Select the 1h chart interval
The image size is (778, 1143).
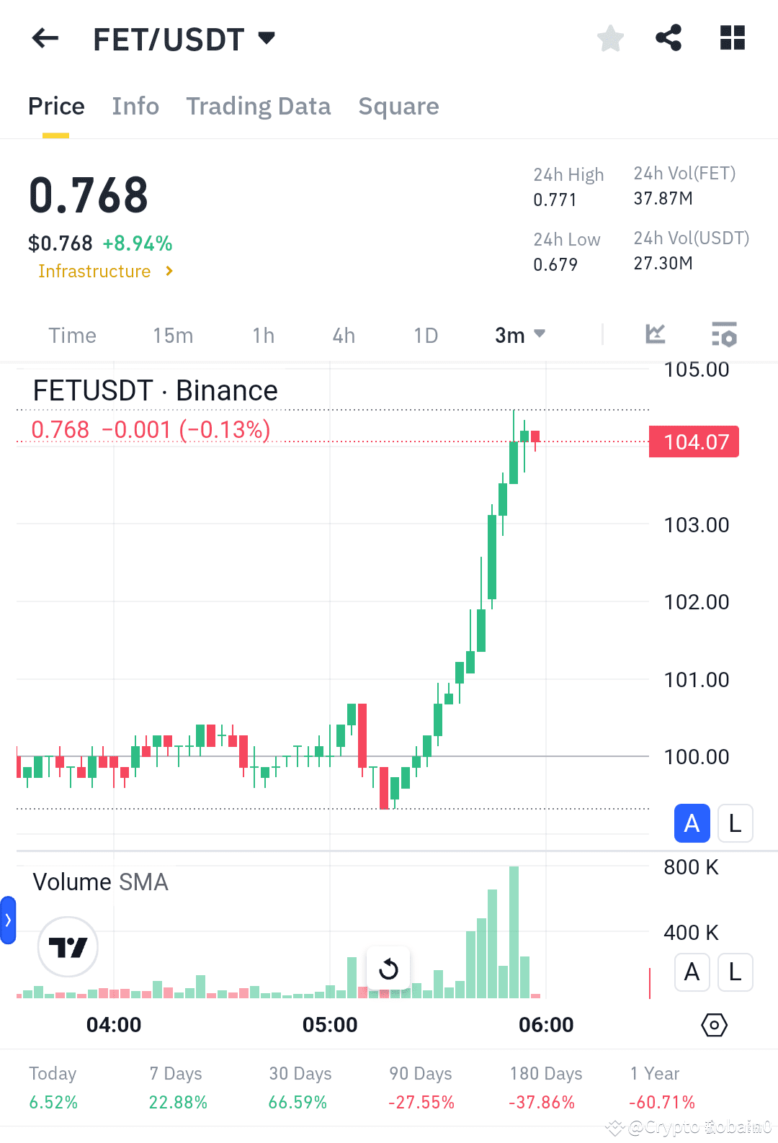point(264,336)
